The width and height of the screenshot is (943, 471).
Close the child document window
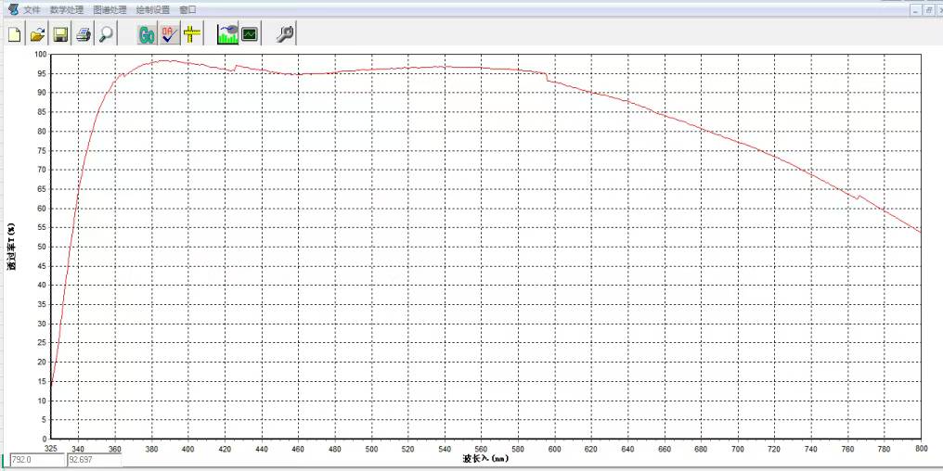[938, 10]
